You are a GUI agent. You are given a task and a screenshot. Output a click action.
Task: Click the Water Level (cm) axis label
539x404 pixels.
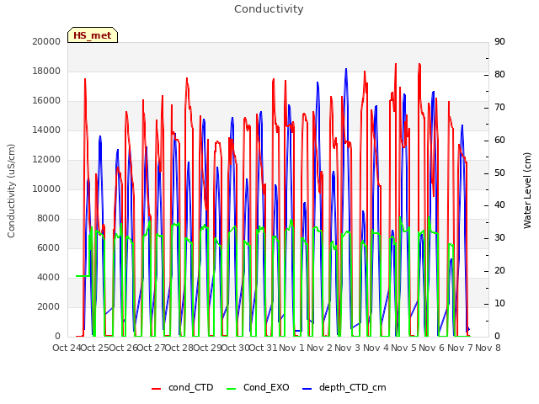(x=527, y=191)
